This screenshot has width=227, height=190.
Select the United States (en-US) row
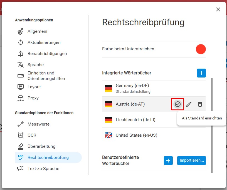154,135
